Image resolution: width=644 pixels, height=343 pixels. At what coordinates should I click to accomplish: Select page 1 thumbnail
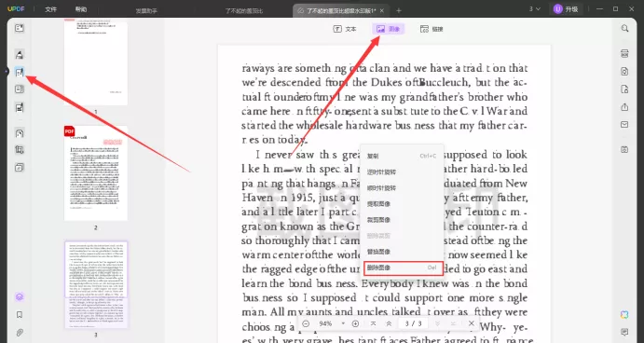96,62
